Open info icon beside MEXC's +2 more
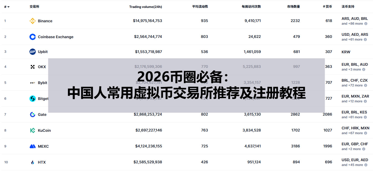 point(364,149)
